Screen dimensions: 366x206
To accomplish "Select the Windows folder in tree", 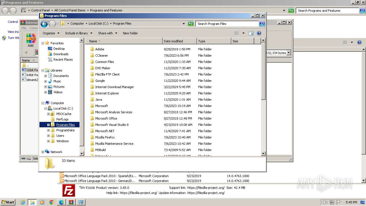I will coord(62,141).
